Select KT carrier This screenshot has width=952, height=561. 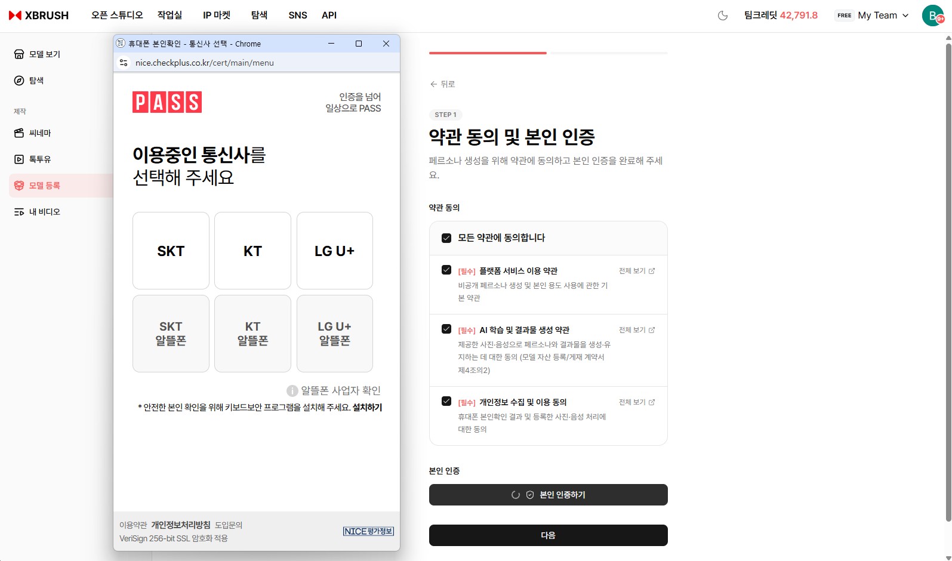click(252, 251)
